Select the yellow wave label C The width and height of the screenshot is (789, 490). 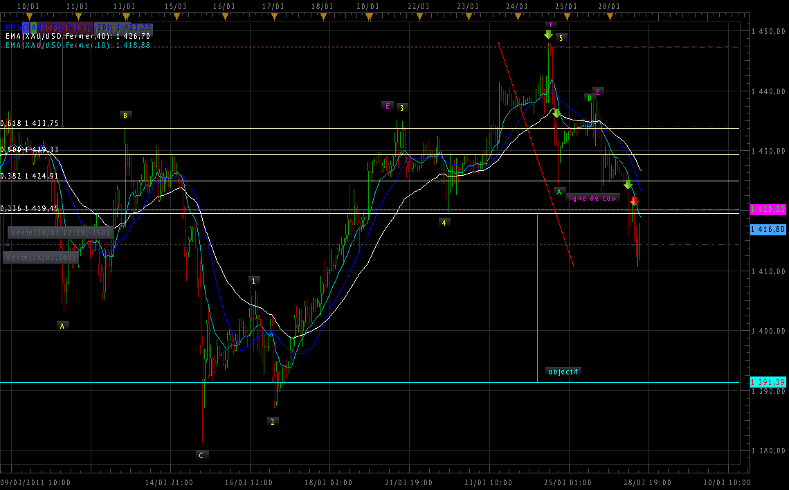coord(201,455)
